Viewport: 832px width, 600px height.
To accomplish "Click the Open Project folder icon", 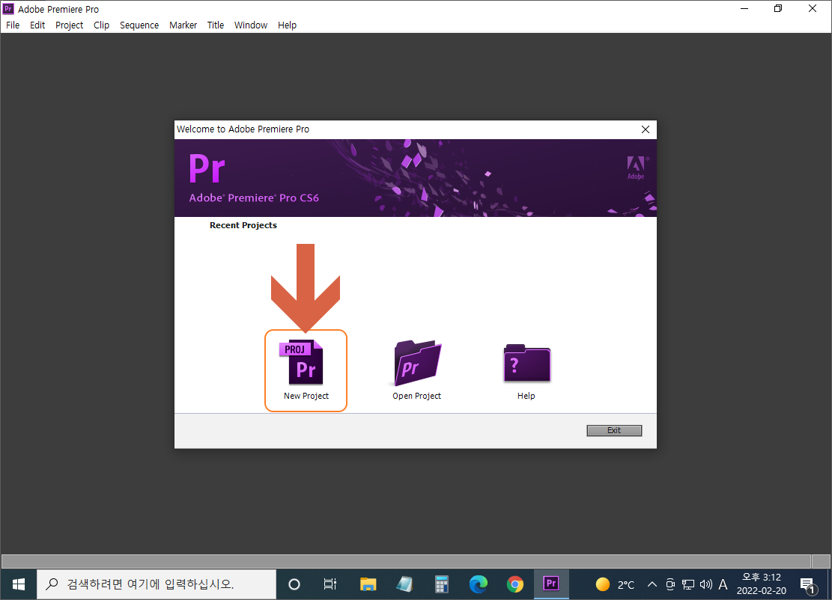I will 418,363.
